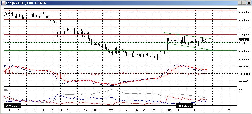Click date 22 on the time axis
The height and width of the screenshot is (114, 252).
click(111, 110)
